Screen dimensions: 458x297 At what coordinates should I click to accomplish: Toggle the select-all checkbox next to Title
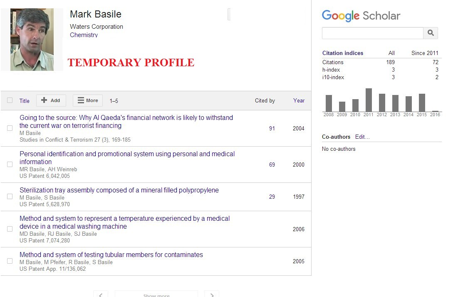click(x=10, y=100)
